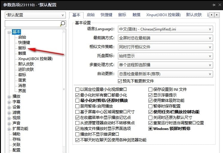
Task: Select 消息 in the settings tree
Action: 22,85
